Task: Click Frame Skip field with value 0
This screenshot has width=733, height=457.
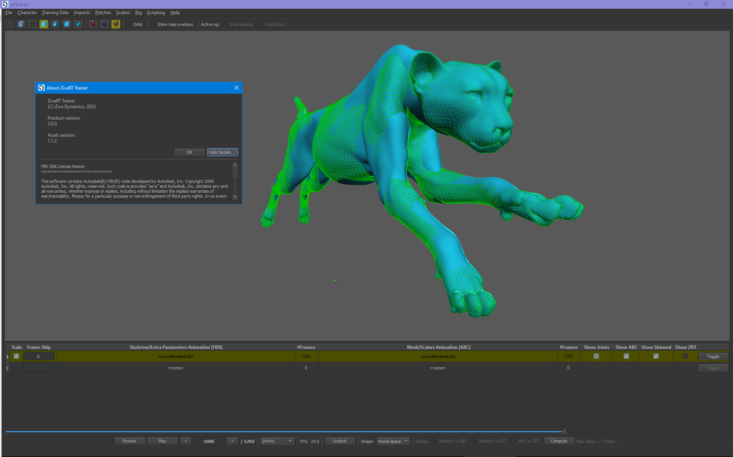Action: (x=38, y=356)
